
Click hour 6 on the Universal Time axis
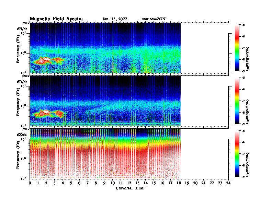79,183
